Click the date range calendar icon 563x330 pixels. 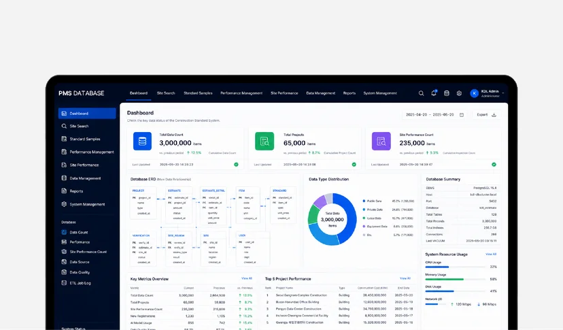462,115
